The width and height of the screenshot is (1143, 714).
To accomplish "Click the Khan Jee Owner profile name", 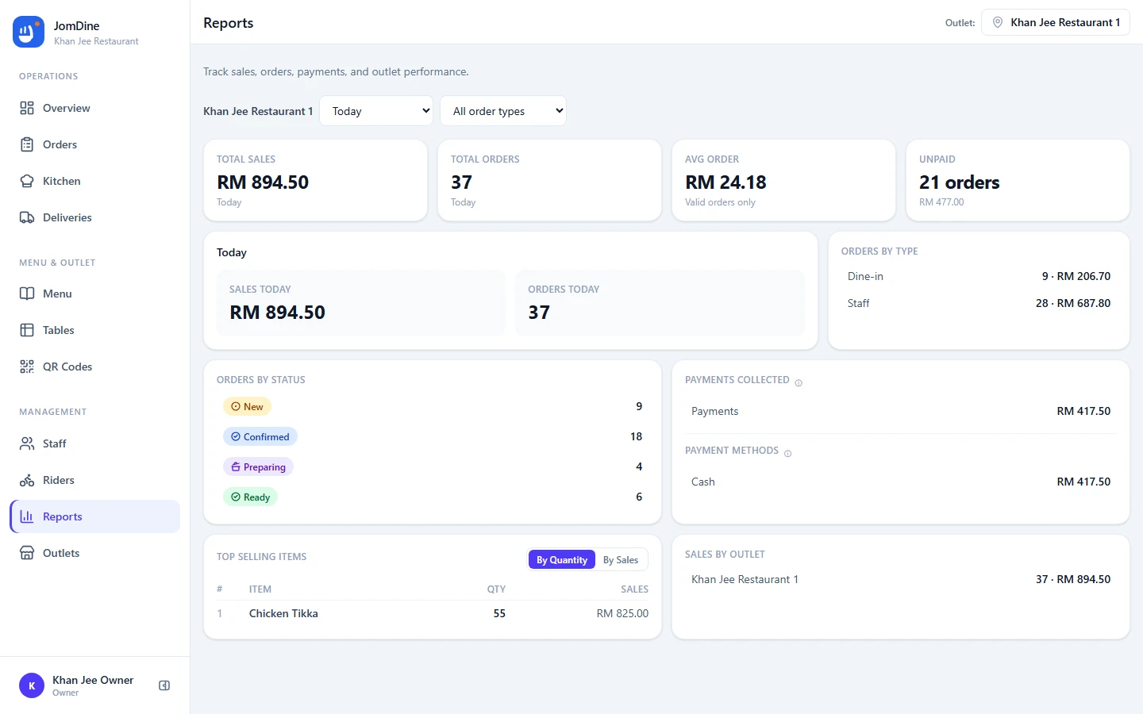I will tap(93, 680).
